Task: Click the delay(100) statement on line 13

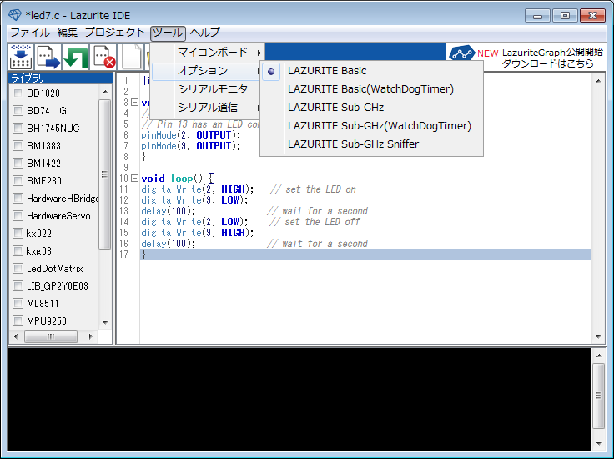Action: pyautogui.click(x=169, y=211)
